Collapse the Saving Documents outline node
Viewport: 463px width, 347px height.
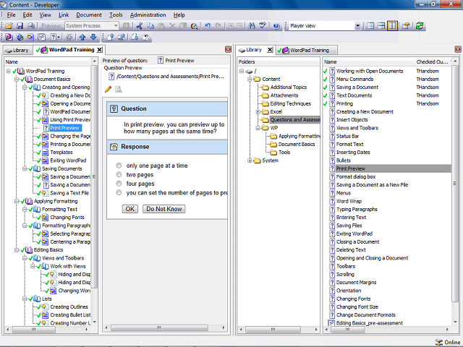(25, 168)
